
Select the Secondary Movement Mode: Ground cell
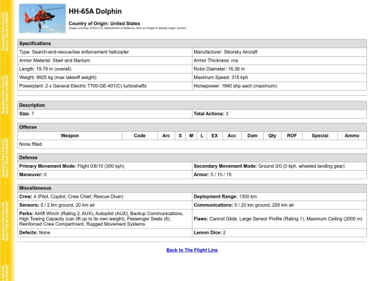(x=279, y=166)
